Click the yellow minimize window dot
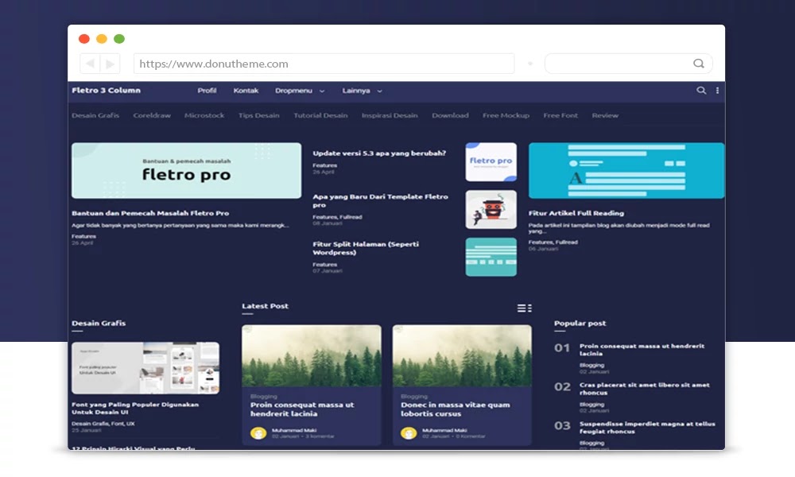The height and width of the screenshot is (477, 795). (102, 39)
